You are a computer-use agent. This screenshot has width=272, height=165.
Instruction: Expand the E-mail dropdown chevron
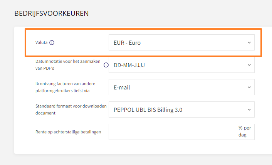point(249,87)
